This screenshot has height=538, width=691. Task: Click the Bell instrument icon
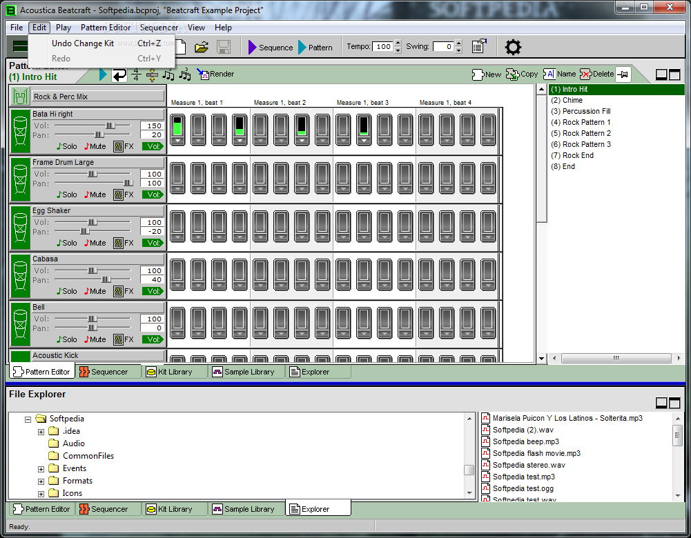(20, 324)
